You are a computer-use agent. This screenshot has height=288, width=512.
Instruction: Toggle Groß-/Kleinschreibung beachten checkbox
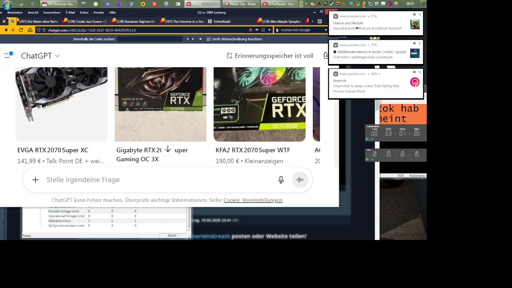[208, 39]
